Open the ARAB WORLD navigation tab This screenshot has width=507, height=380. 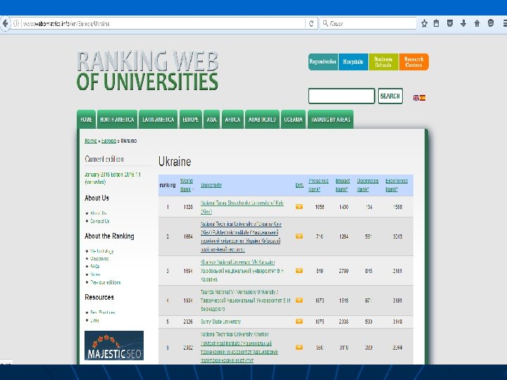click(x=262, y=120)
